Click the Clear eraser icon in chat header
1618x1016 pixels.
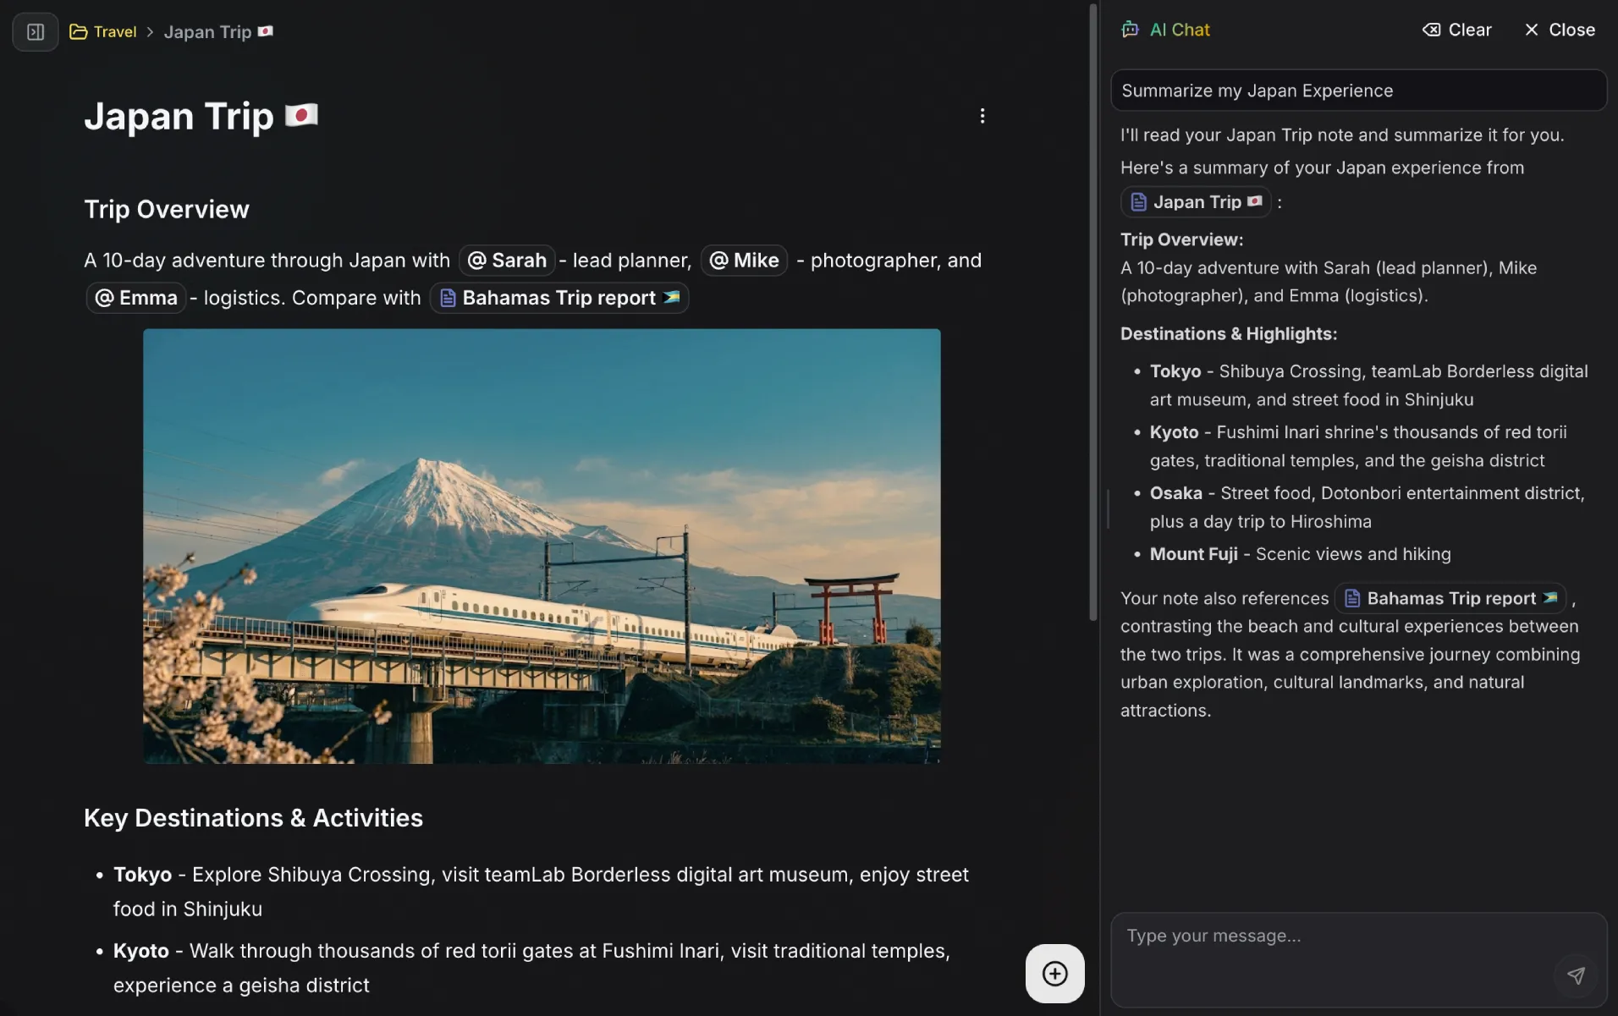(x=1431, y=29)
